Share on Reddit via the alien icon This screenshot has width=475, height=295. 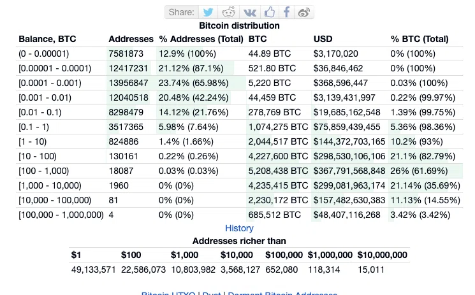(228, 12)
